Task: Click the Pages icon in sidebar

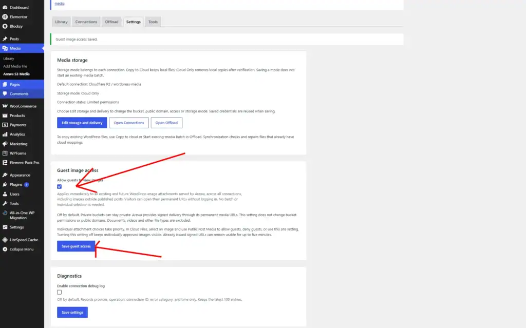Action: pyautogui.click(x=5, y=85)
